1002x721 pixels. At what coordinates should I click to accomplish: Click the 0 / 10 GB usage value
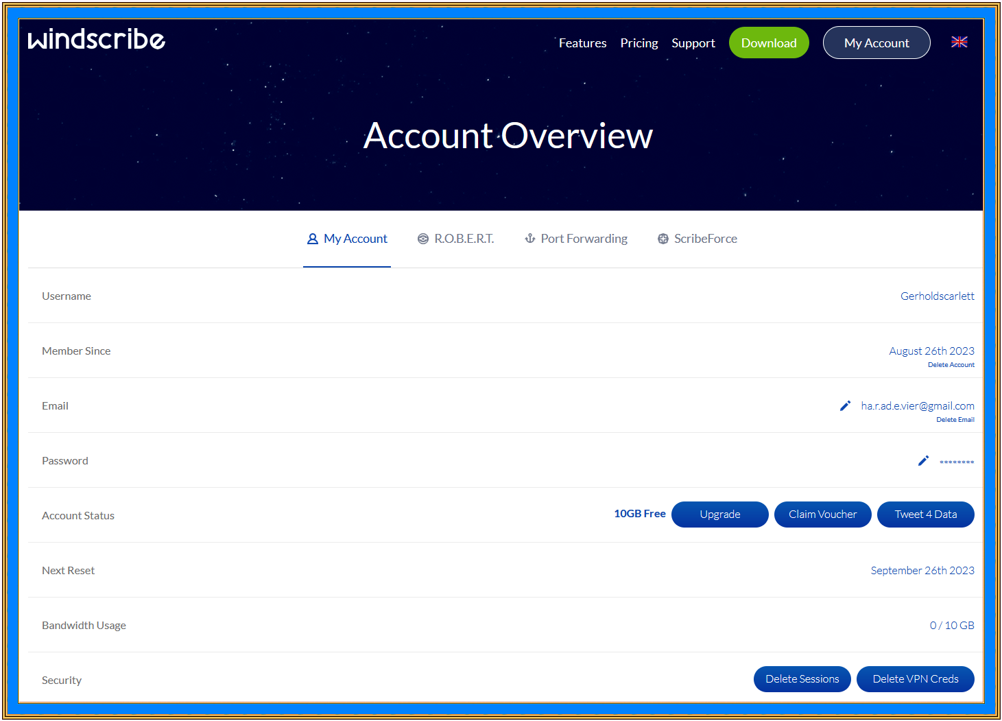pyautogui.click(x=952, y=626)
